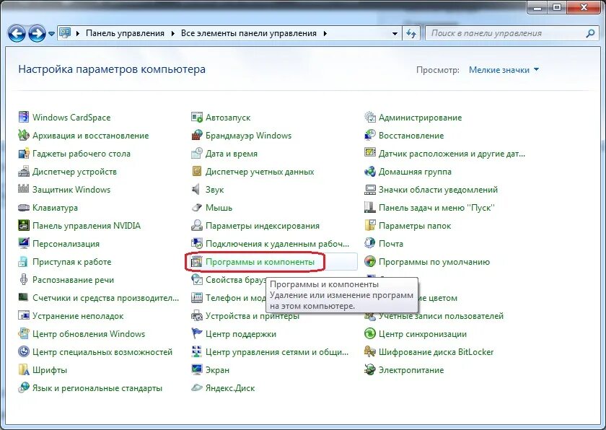This screenshot has width=606, height=430.
Task: Open Приступая к работе link
Action: click(72, 262)
